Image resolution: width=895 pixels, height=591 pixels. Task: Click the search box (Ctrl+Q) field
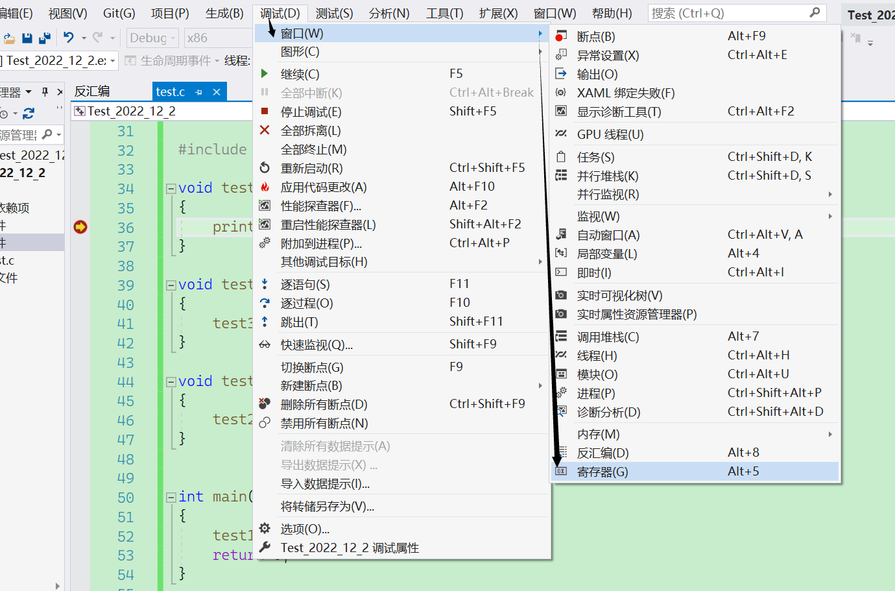[x=736, y=13]
